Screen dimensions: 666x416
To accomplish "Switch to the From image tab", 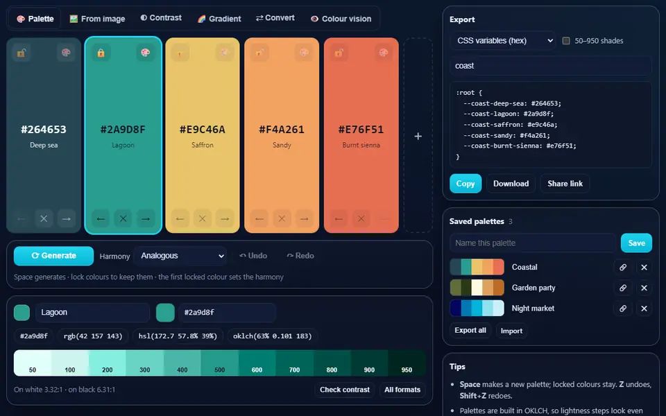I will point(97,19).
